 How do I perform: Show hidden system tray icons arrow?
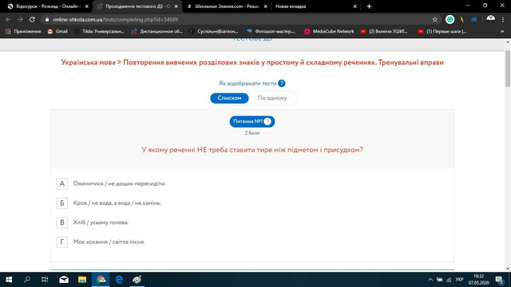pos(430,280)
